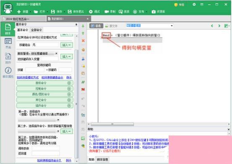Open the layout grid icon dropdown
232x164 pixels.
pos(227,26)
